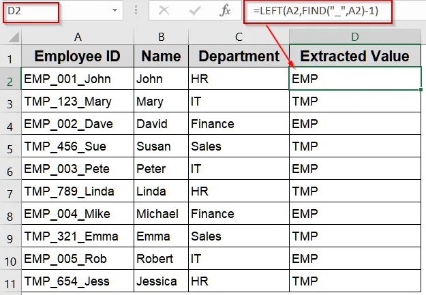Click the Employee ID header cell
This screenshot has width=426, height=295.
click(x=78, y=57)
